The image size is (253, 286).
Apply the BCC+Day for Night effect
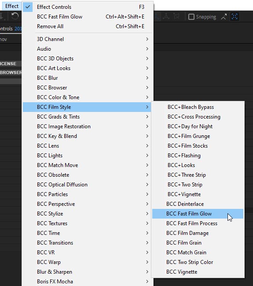pos(198,126)
